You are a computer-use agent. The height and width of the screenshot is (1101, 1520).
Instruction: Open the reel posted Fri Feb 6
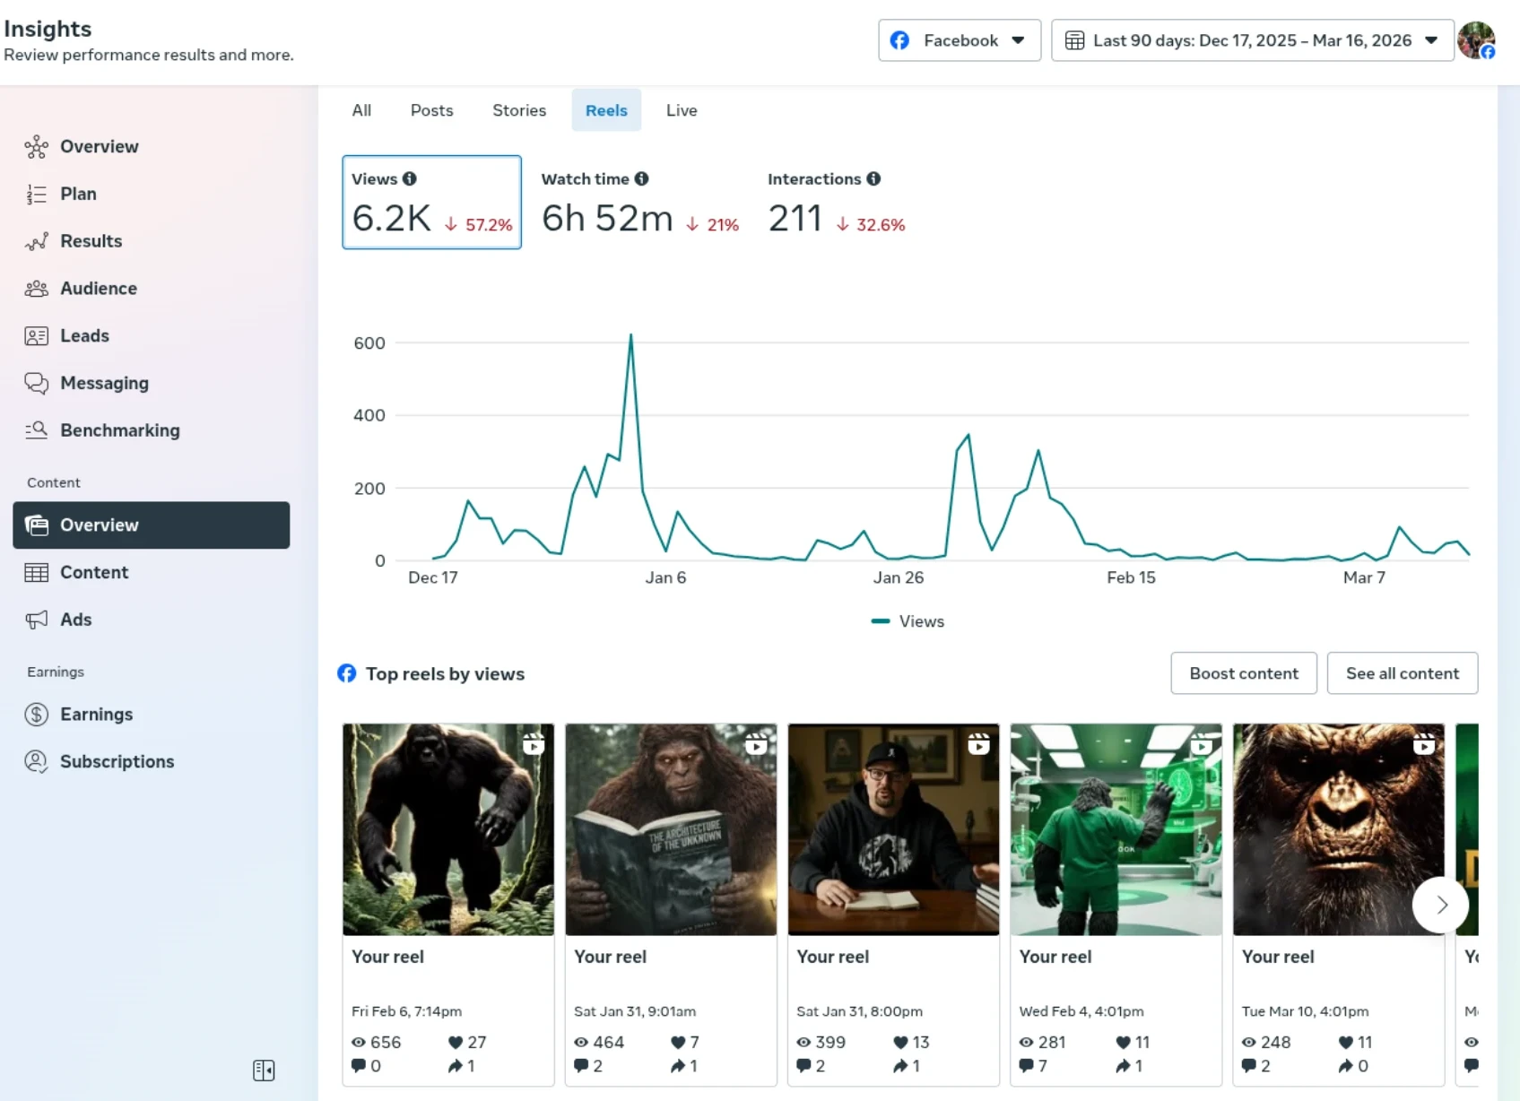click(447, 830)
